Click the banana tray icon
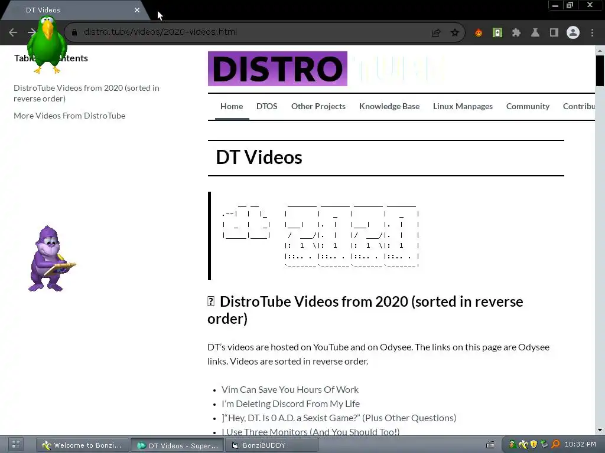This screenshot has width=605, height=453. pyautogui.click(x=523, y=445)
